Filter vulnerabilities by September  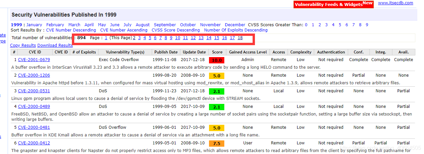pyautogui.click(x=165, y=25)
